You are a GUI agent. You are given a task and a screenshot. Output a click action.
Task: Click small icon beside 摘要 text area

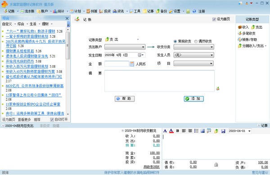(218, 88)
